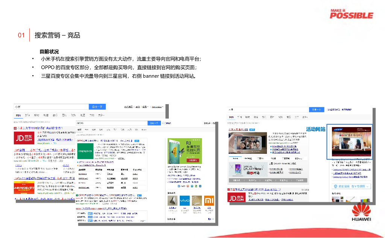Click the green OPPO logo image
Viewport: 385px width, 238px height.
85,151
